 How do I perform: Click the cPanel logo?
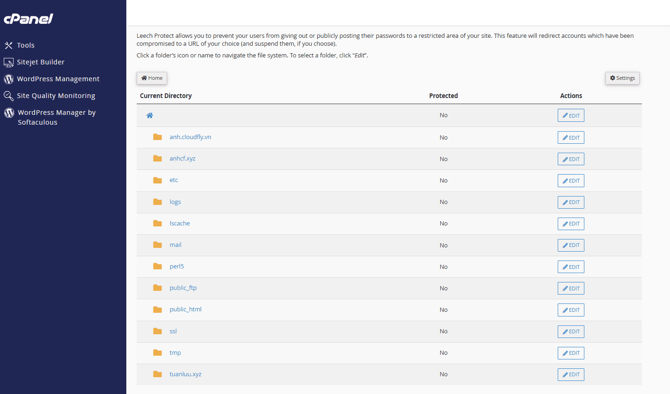[x=29, y=19]
